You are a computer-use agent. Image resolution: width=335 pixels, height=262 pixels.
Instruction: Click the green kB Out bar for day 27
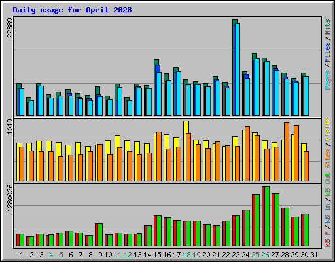pos(277,219)
